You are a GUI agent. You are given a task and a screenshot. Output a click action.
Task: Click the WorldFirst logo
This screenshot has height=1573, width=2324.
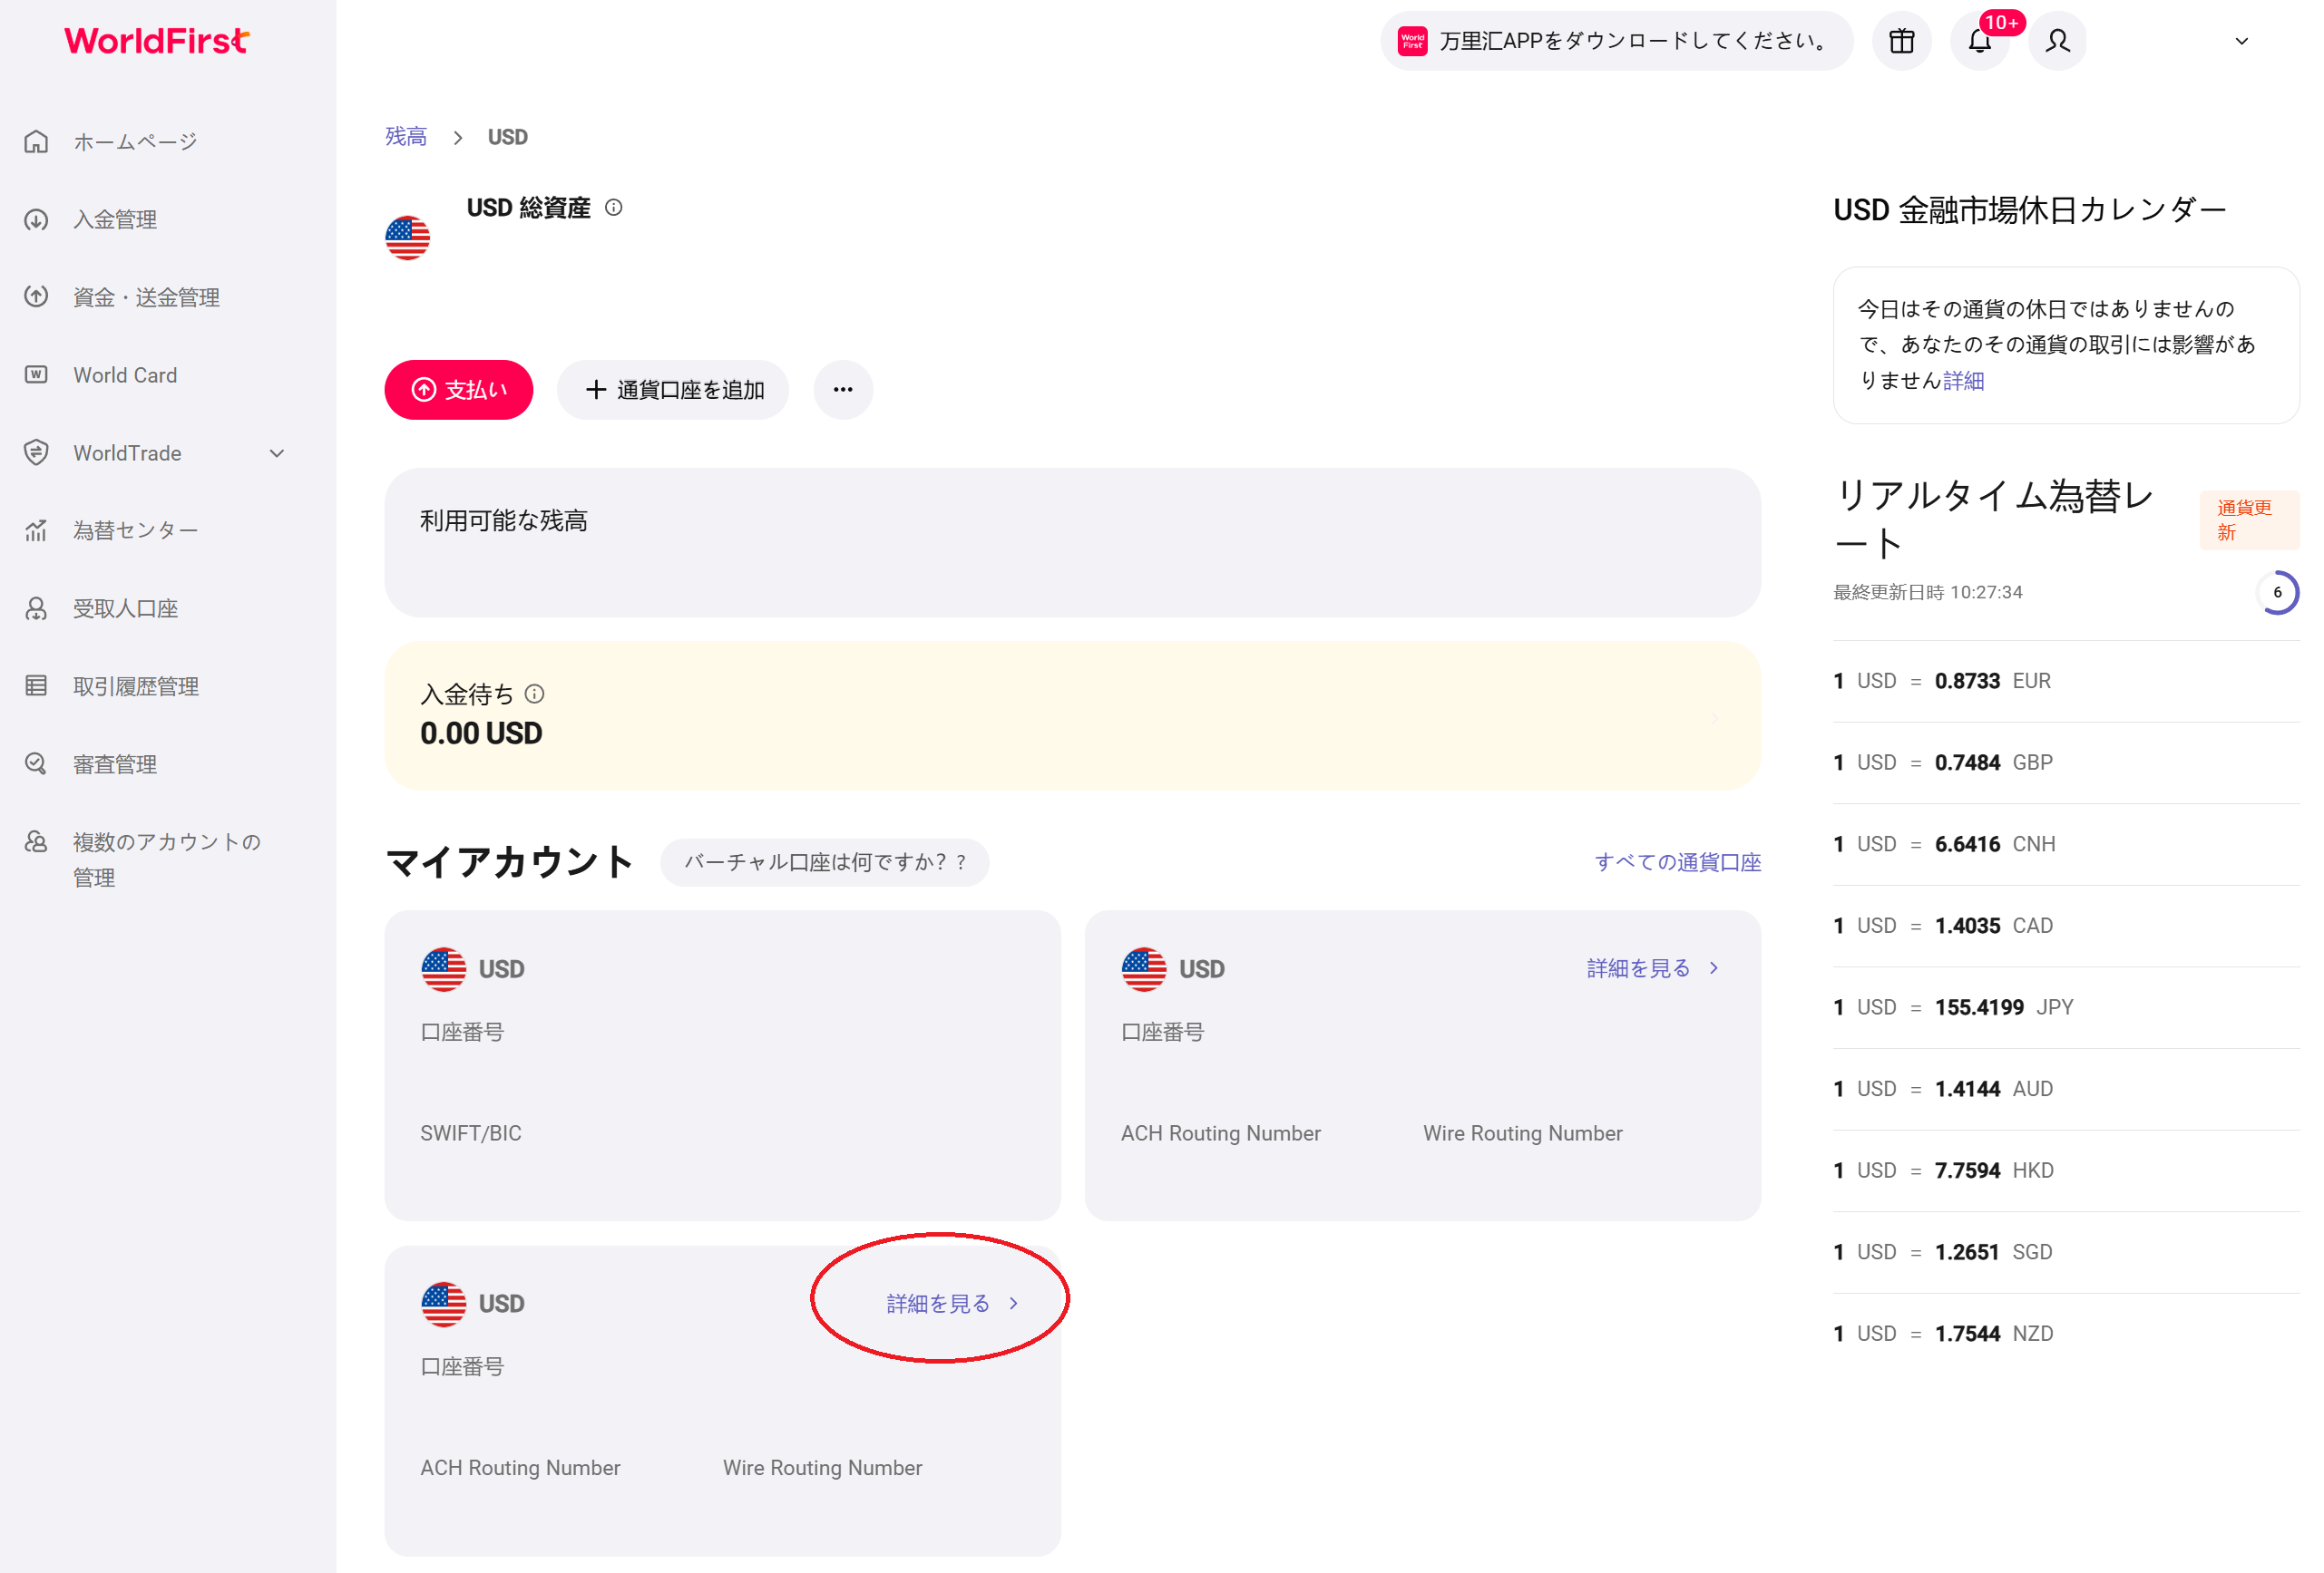pos(157,41)
